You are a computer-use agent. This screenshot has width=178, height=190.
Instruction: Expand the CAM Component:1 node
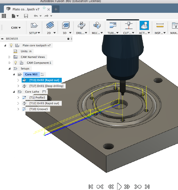(9, 63)
